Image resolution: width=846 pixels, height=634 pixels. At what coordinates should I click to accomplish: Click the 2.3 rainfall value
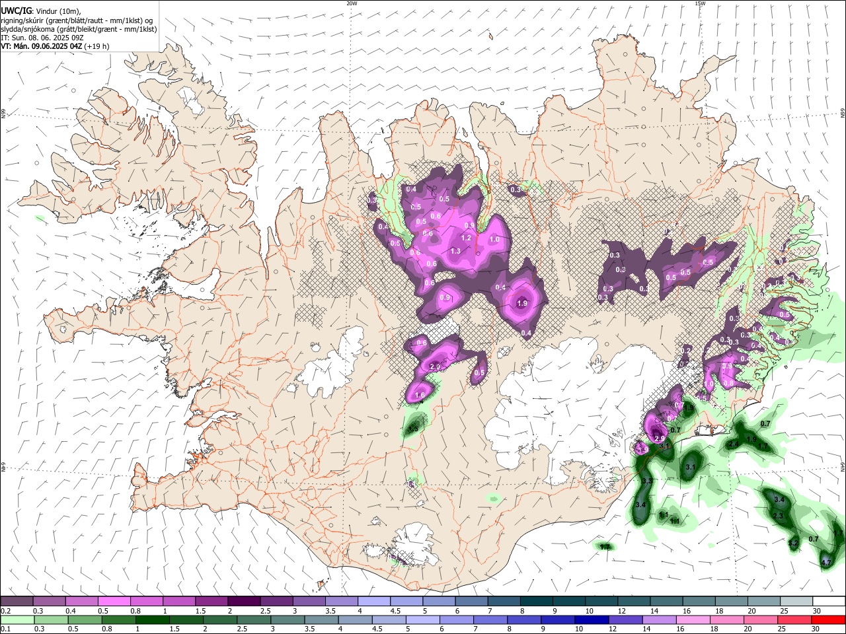click(x=778, y=516)
